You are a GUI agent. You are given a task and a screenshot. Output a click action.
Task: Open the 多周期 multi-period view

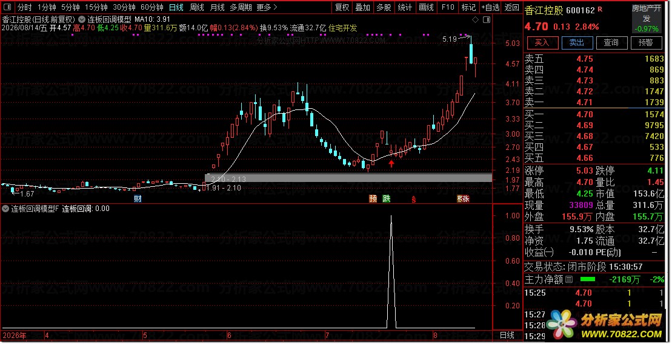click(x=241, y=7)
